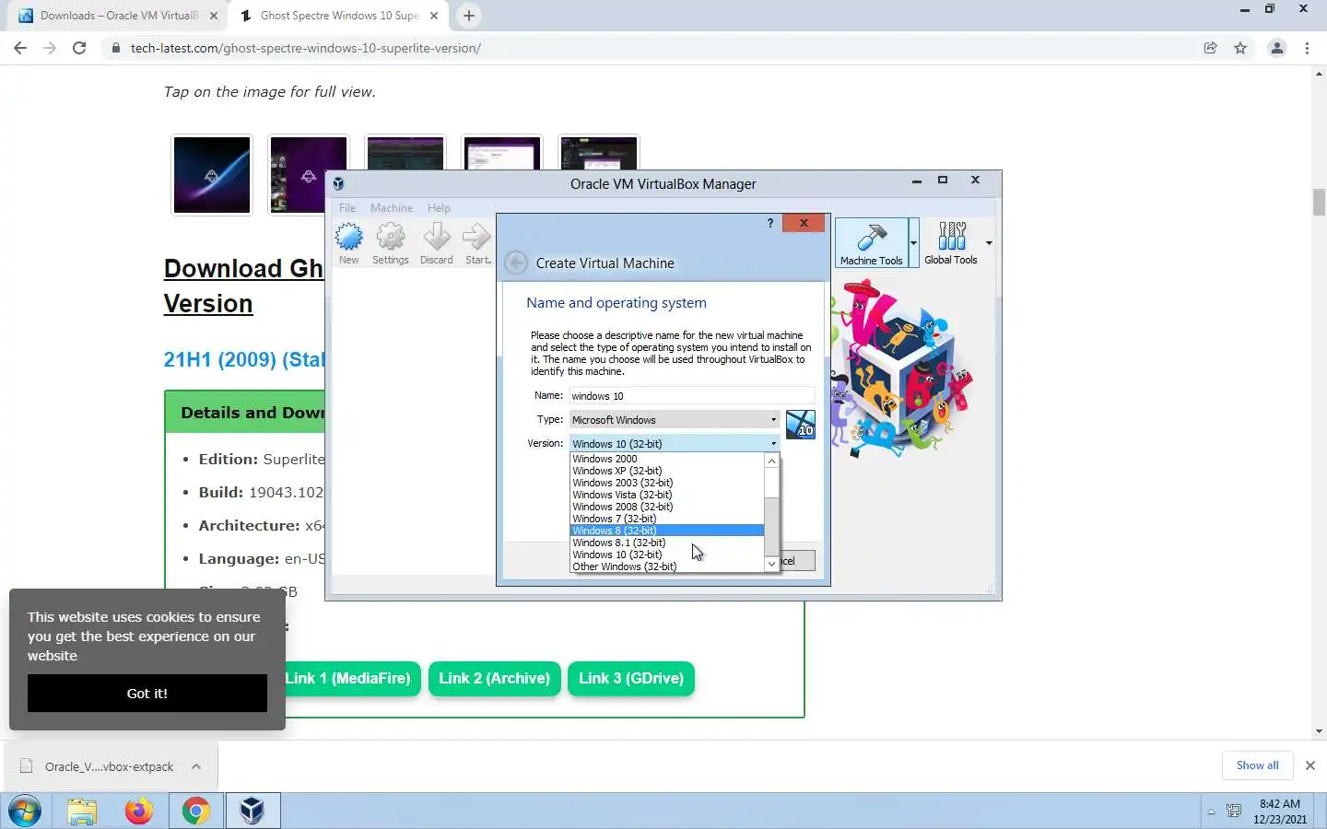Select Windows Vista (32-bit)
The height and width of the screenshot is (829, 1327).
point(667,495)
